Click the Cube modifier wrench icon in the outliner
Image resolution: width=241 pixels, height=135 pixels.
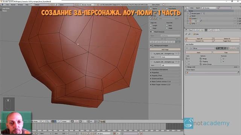coord(201,21)
